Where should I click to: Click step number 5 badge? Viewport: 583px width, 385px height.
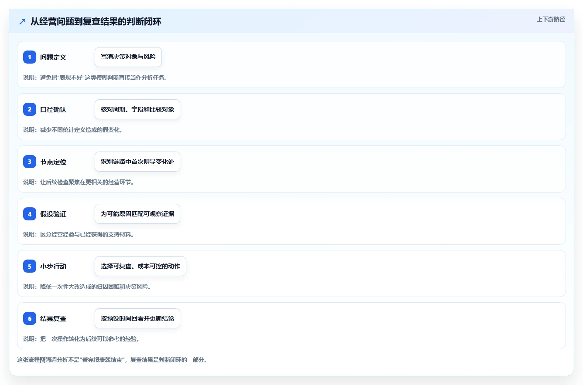(x=30, y=266)
